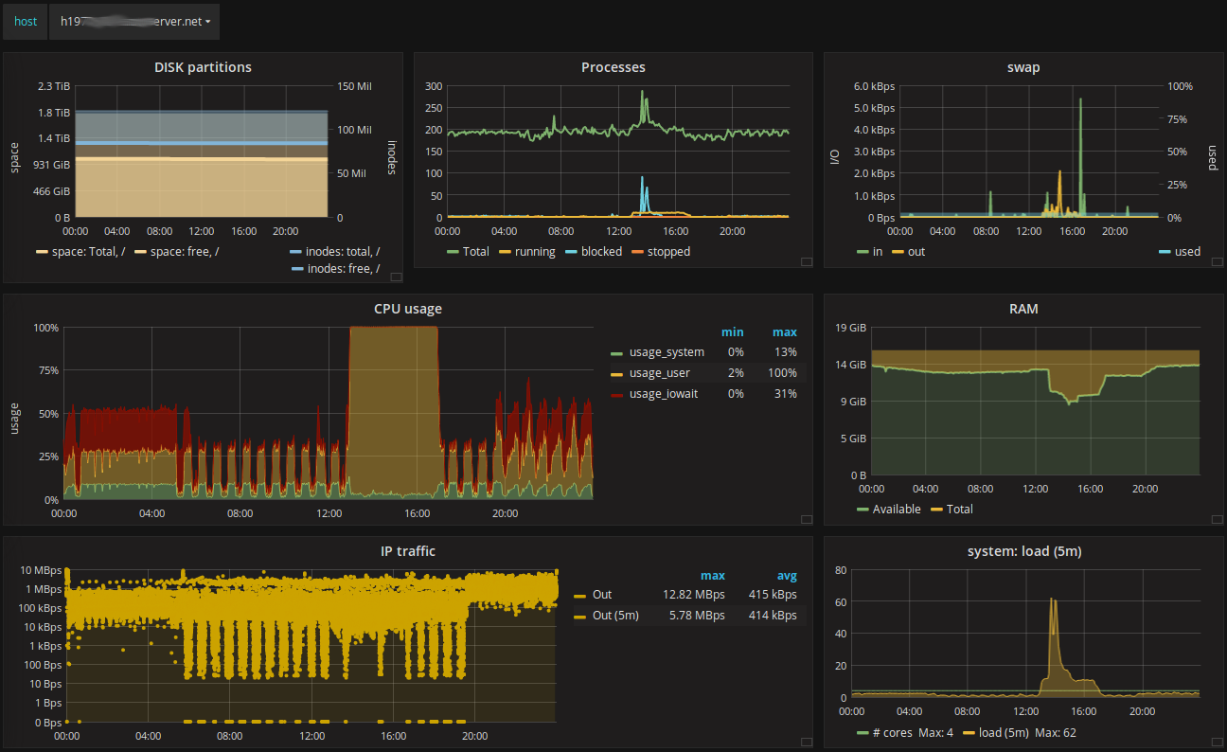
Task: Click RAM panel corner resize handle
Action: [1217, 519]
